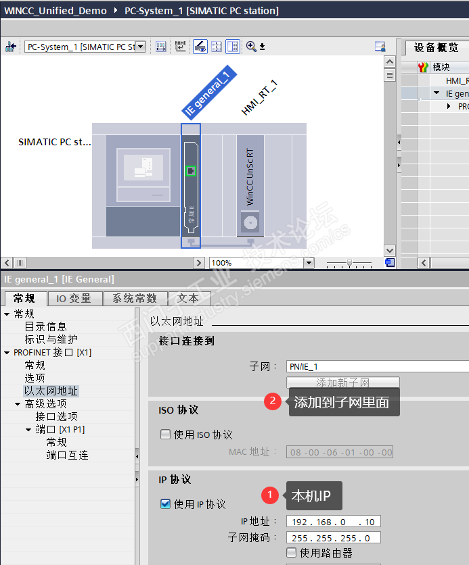
Task: Uncheck the 使用 IP 协议 checkbox
Action: [x=165, y=503]
